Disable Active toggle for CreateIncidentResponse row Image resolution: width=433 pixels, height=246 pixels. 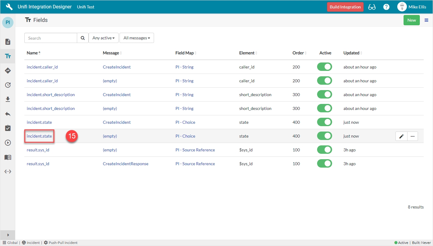point(324,164)
